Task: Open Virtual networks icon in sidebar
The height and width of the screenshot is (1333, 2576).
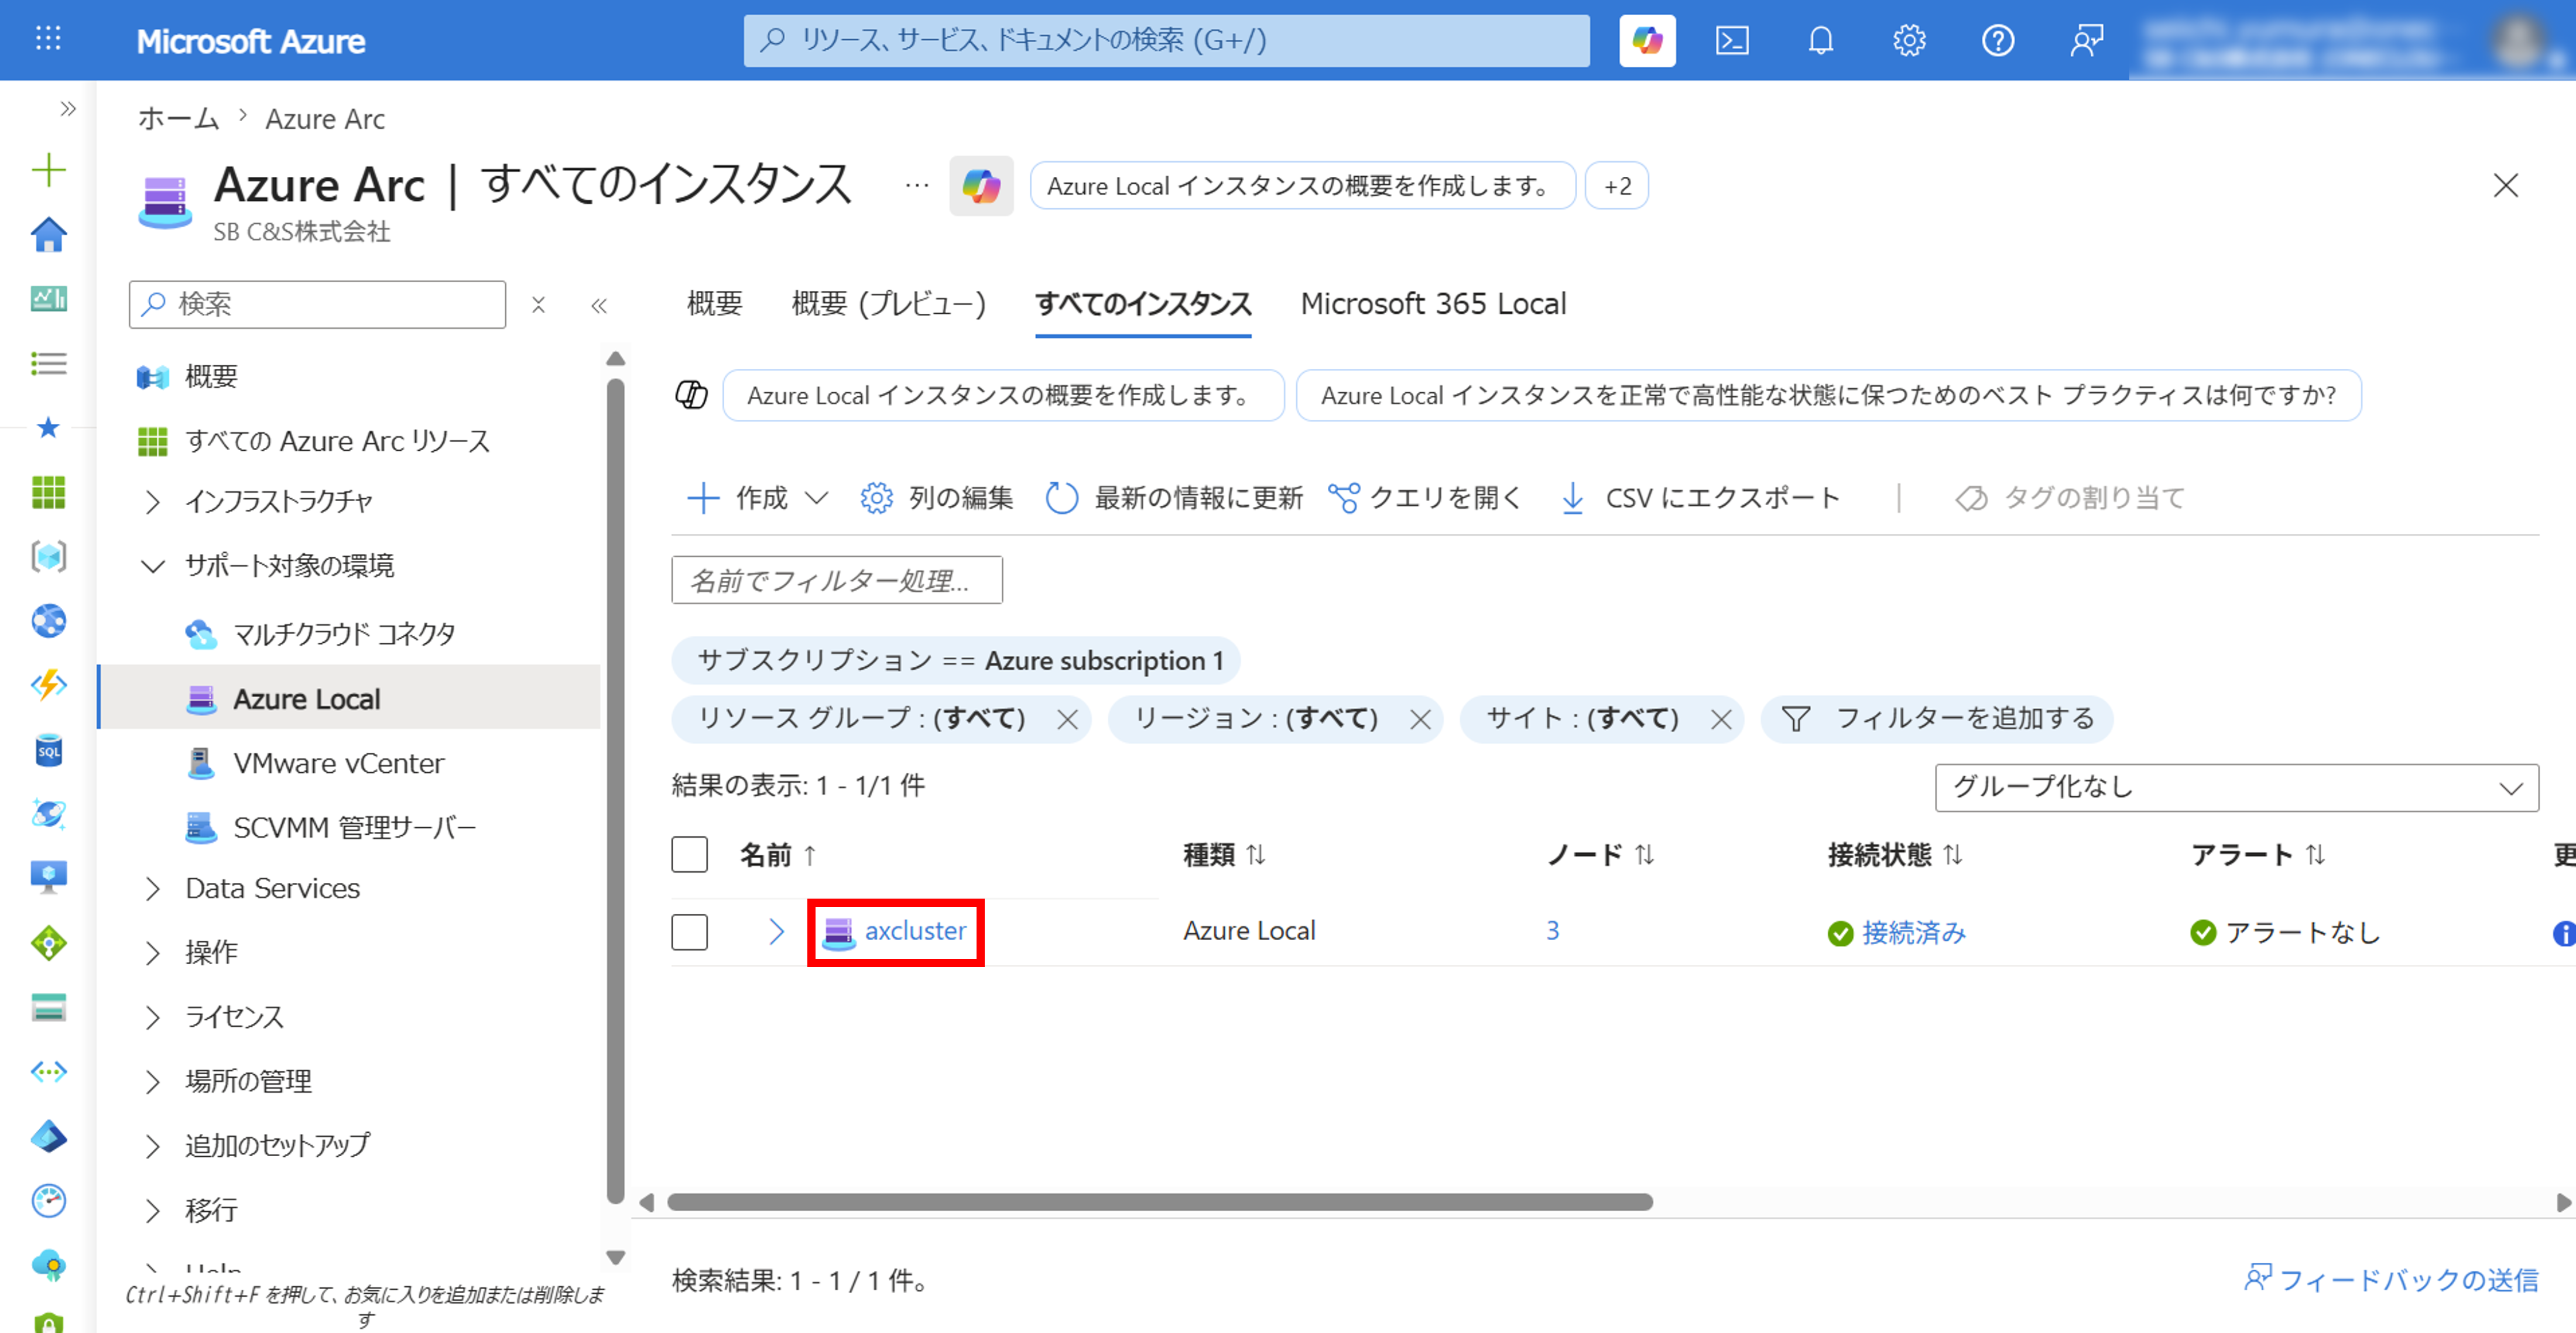Action: (48, 1072)
